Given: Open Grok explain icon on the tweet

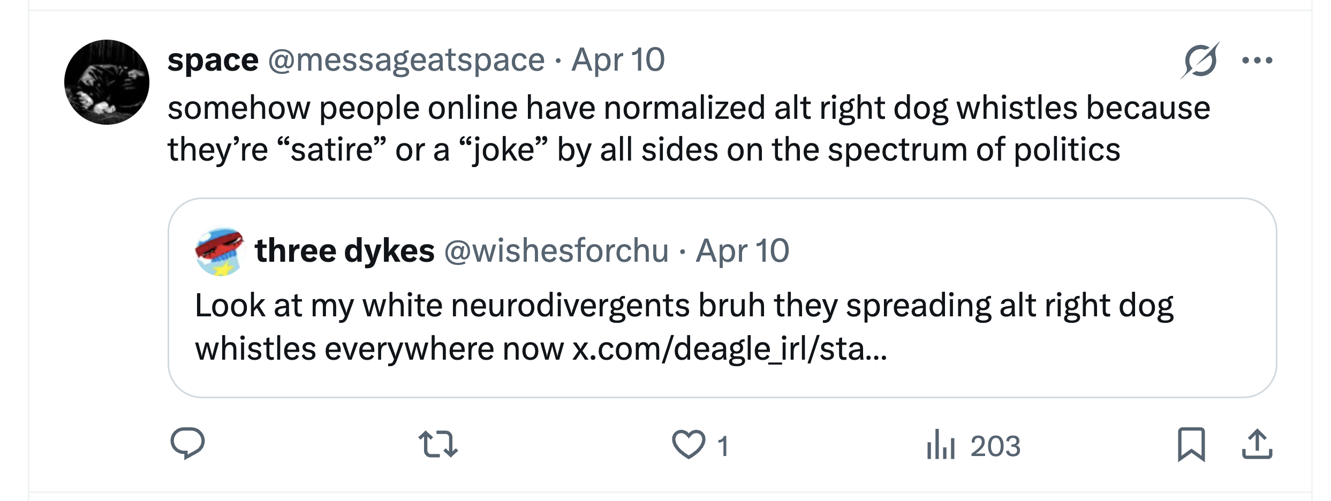Looking at the screenshot, I should [x=1199, y=60].
